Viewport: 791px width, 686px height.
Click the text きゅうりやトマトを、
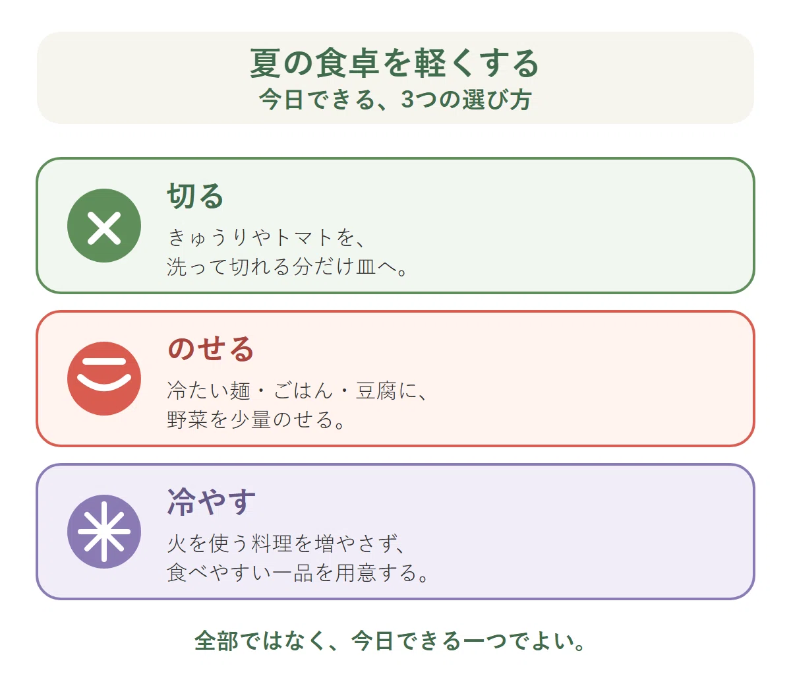click(267, 237)
